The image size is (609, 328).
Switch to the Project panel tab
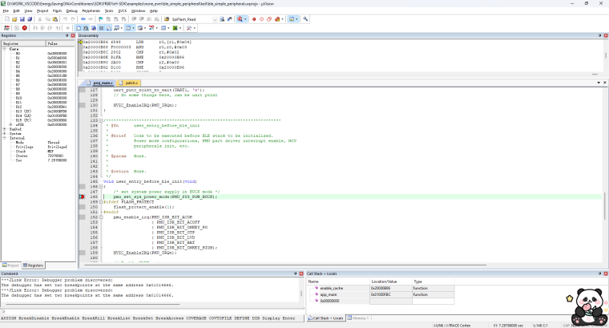[x=11, y=265]
